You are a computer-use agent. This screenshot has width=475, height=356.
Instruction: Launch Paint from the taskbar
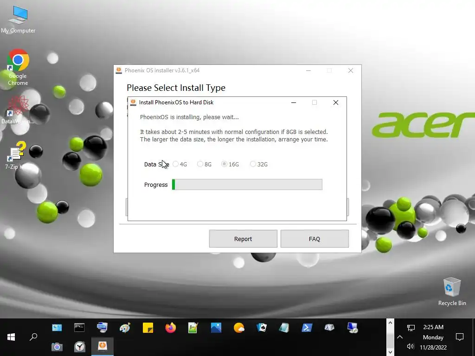125,328
